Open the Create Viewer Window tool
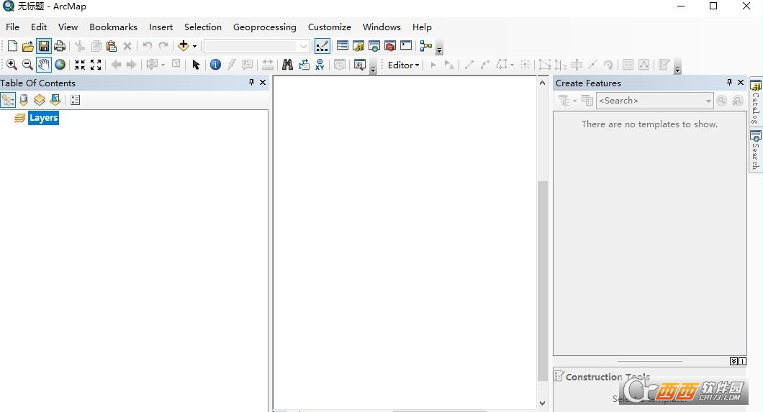 (x=360, y=65)
